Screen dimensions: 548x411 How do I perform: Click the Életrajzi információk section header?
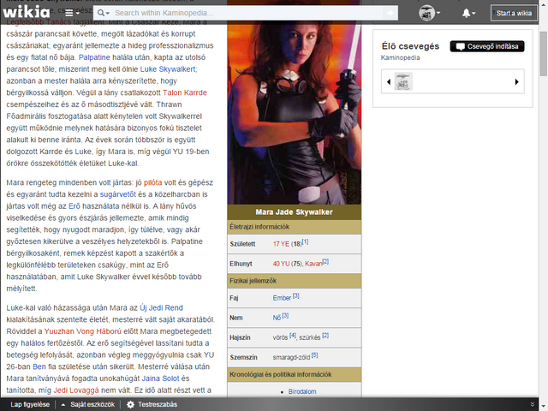pyautogui.click(x=295, y=227)
